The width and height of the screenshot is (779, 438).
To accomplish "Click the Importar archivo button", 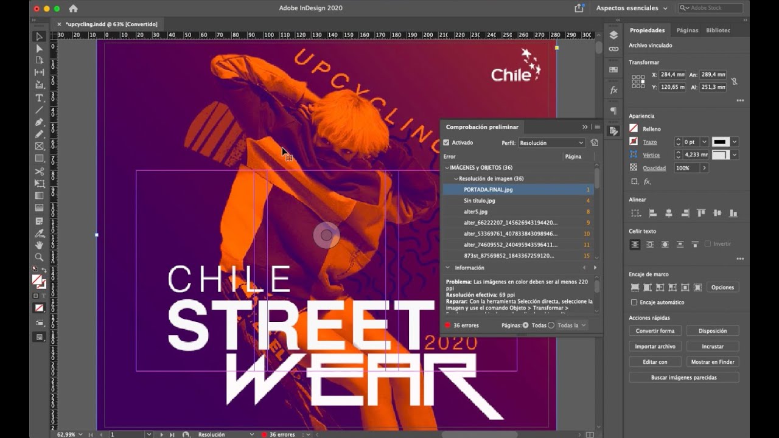I will coord(655,346).
